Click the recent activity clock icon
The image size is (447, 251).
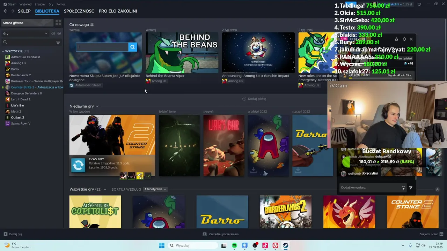point(53,33)
